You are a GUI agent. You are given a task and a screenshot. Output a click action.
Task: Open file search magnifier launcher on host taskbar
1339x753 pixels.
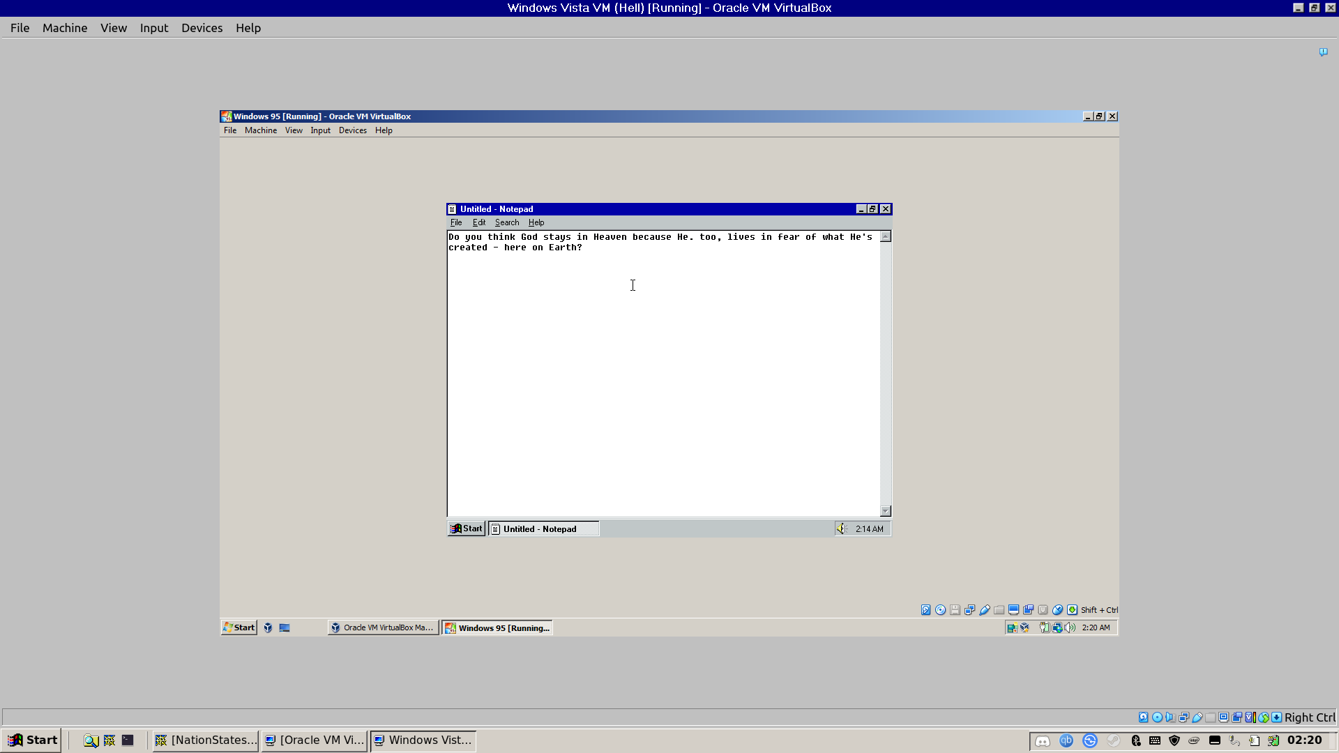[91, 740]
